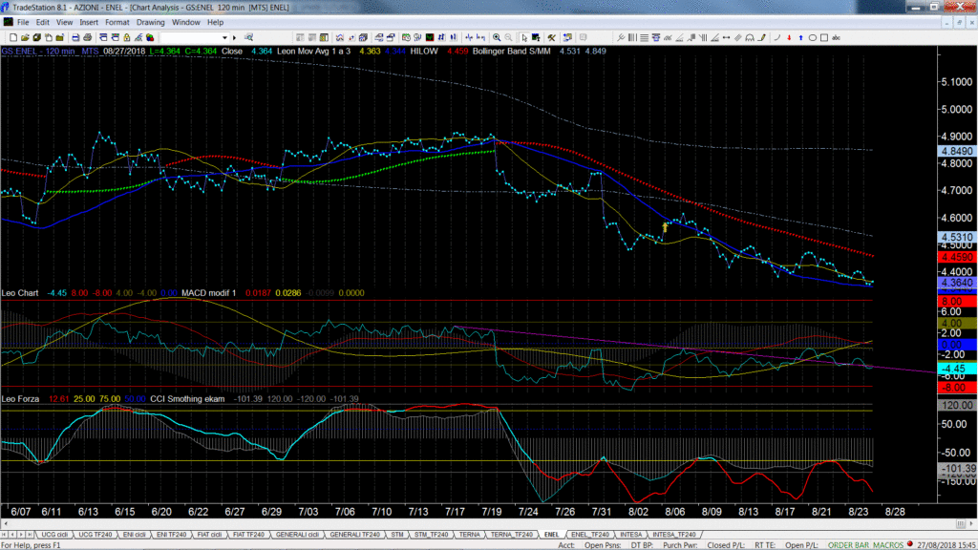Image resolution: width=978 pixels, height=550 pixels.
Task: Click the 4.8490 price axis label
Action: click(x=957, y=152)
